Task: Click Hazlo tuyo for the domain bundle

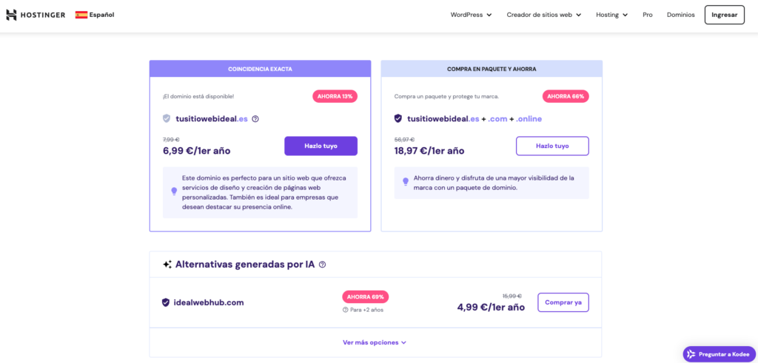Action: [552, 146]
